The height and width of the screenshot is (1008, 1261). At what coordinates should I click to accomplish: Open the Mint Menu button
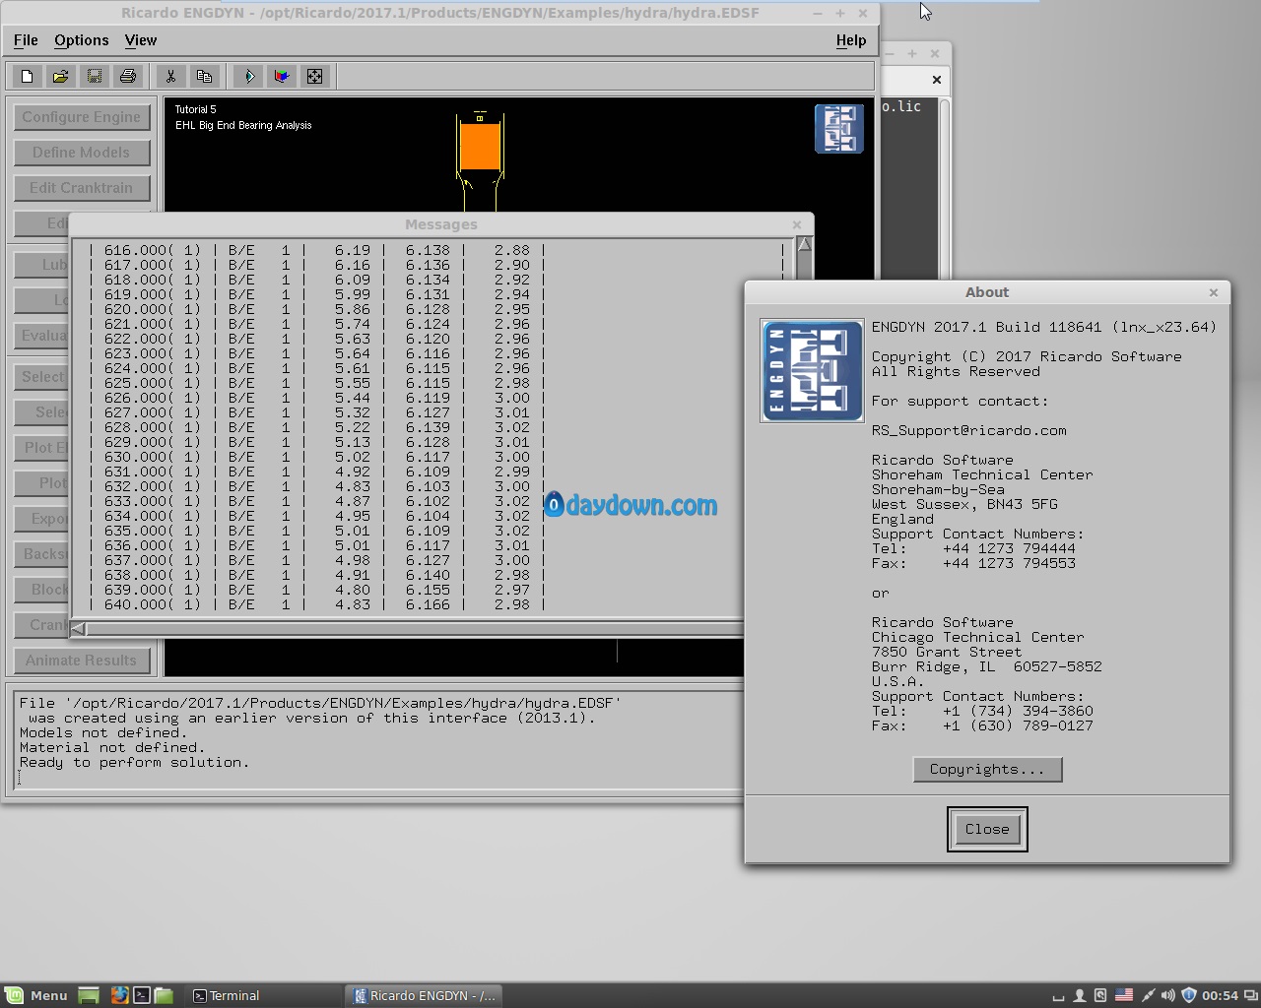tap(36, 995)
